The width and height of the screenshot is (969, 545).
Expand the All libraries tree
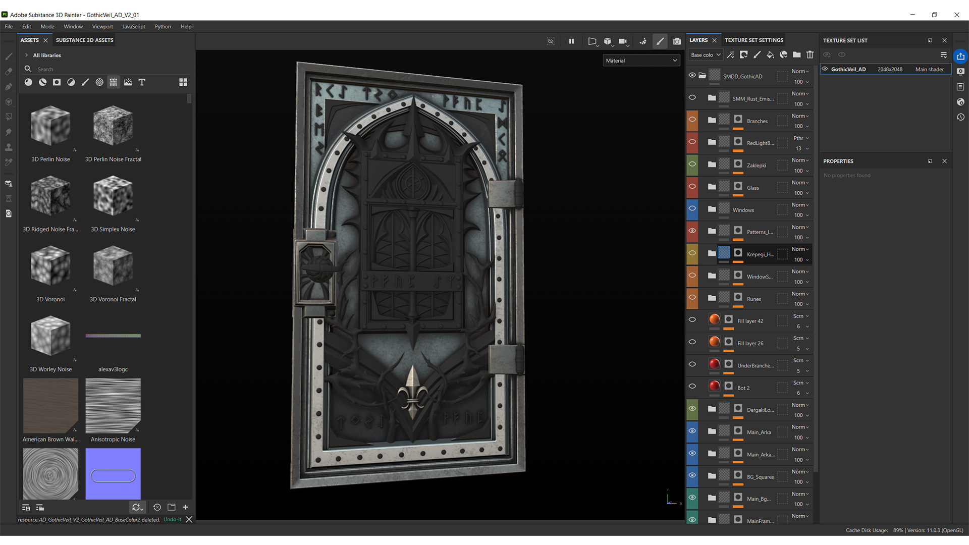click(x=26, y=56)
